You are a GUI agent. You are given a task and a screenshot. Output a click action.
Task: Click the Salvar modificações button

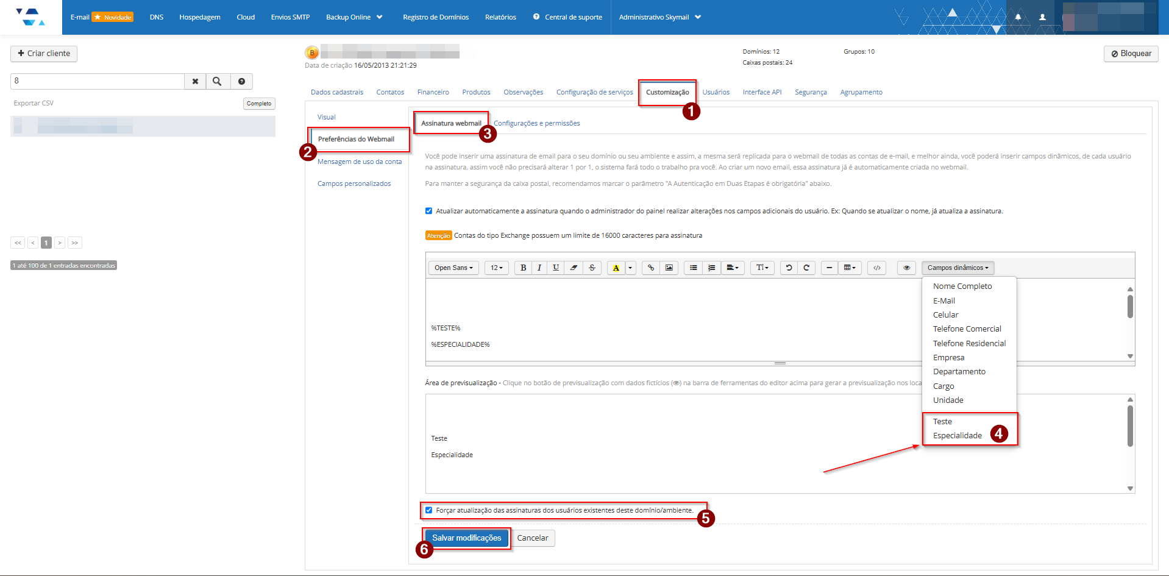click(x=466, y=538)
